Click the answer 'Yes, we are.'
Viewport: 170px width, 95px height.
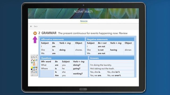point(96,75)
